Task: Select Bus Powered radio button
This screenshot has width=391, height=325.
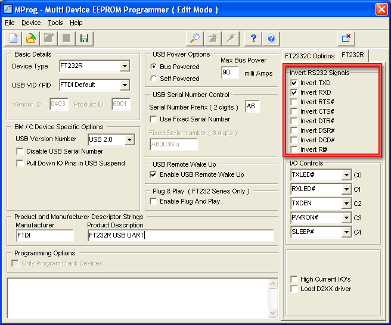Action: point(154,67)
